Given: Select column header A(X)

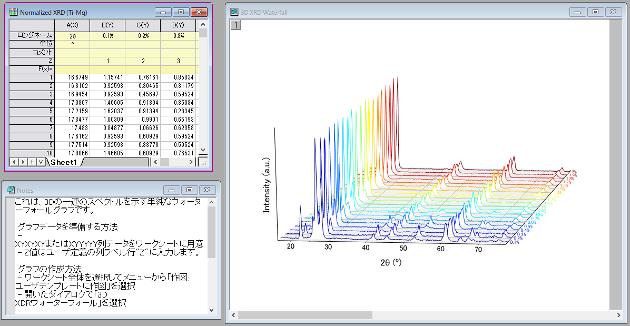Looking at the screenshot, I should click(72, 25).
